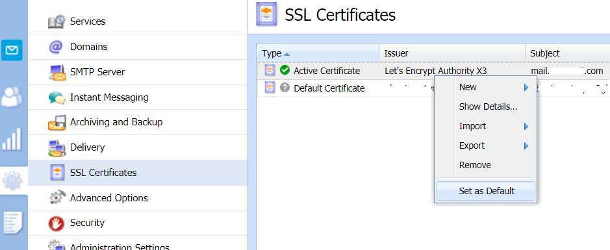Screen dimensions: 610x250
Task: Open the Archiving and Backup icon
Action: click(57, 123)
